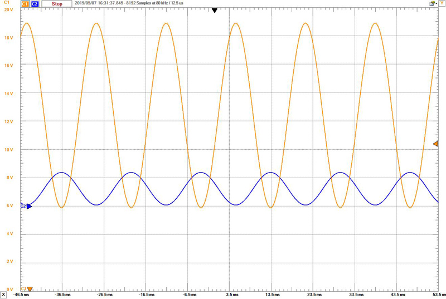Click the blue C2 channel badge

[35, 3]
